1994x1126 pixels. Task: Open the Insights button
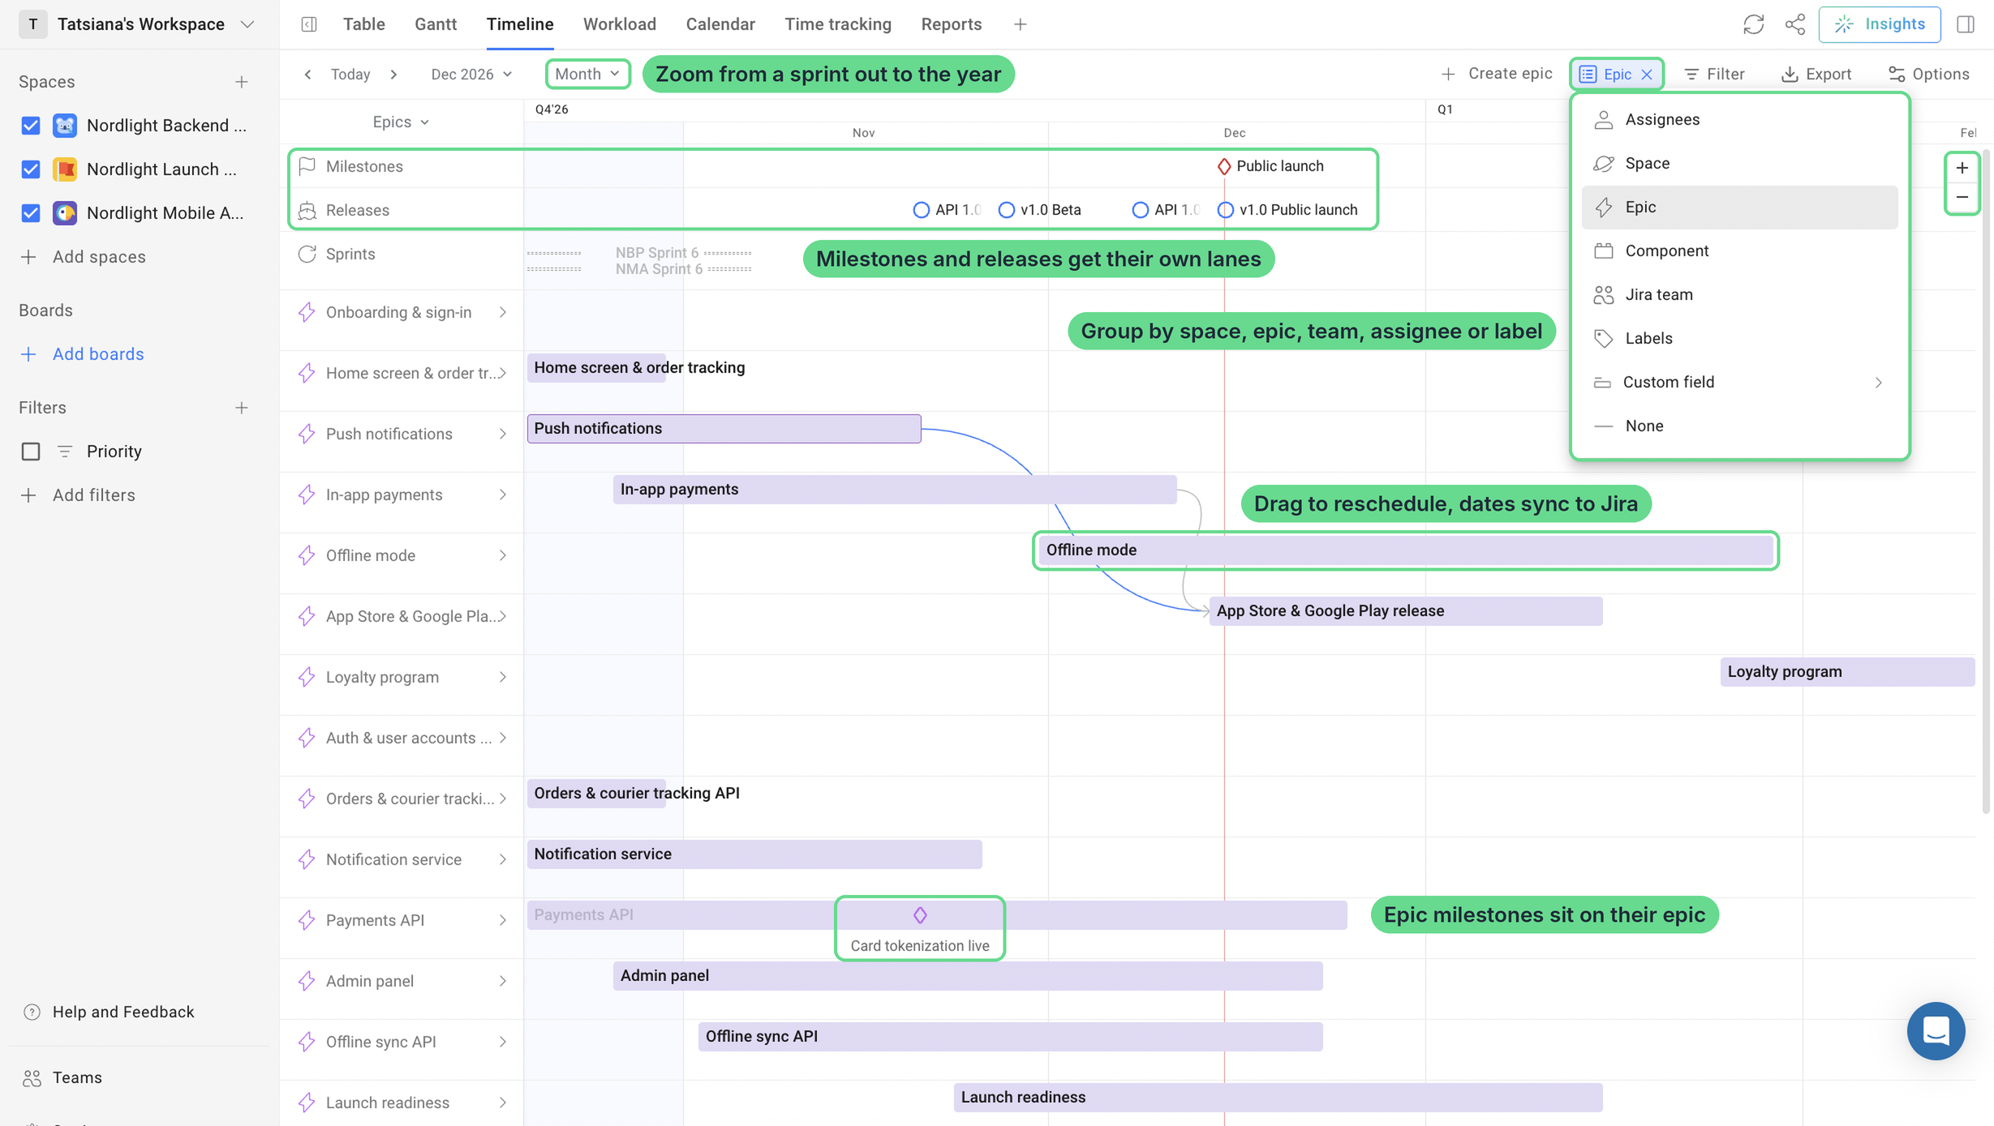pos(1879,24)
